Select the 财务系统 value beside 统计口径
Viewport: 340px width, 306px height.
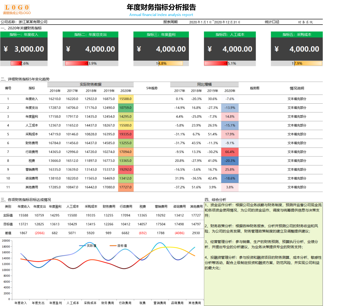pyautogui.click(x=305, y=22)
